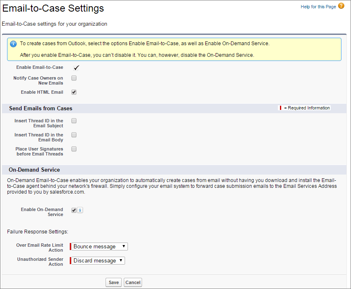Image resolution: width=351 pixels, height=289 pixels.
Task: Click the Cancel button
Action: (x=133, y=282)
